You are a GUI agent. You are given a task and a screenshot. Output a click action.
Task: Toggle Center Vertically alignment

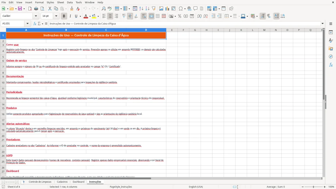pos(130,16)
